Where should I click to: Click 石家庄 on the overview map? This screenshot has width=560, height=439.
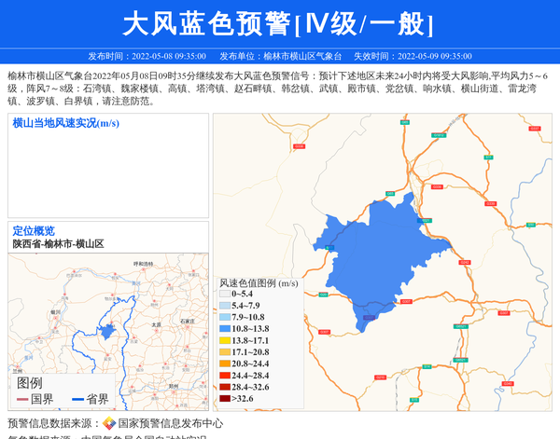pos(188,322)
